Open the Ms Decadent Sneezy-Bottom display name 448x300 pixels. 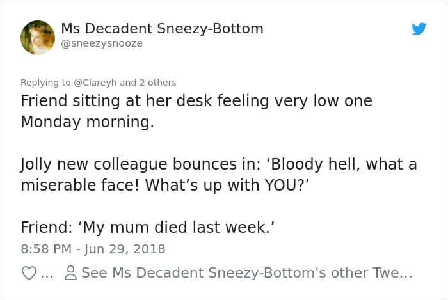pos(162,29)
